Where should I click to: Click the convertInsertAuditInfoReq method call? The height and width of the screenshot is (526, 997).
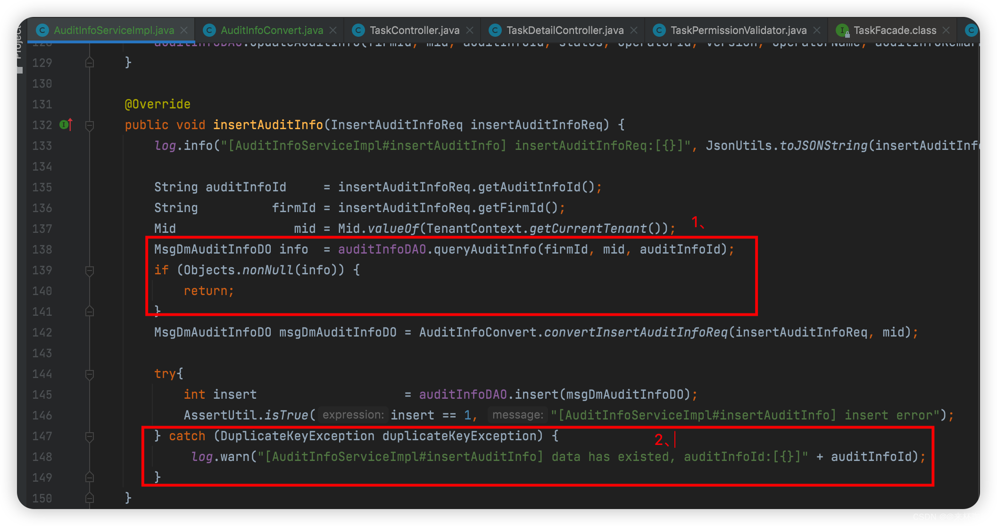636,332
